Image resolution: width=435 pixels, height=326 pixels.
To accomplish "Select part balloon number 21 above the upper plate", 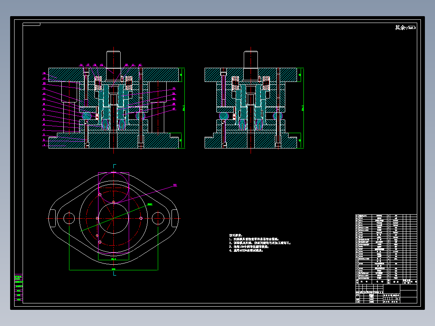I will 133,65.
